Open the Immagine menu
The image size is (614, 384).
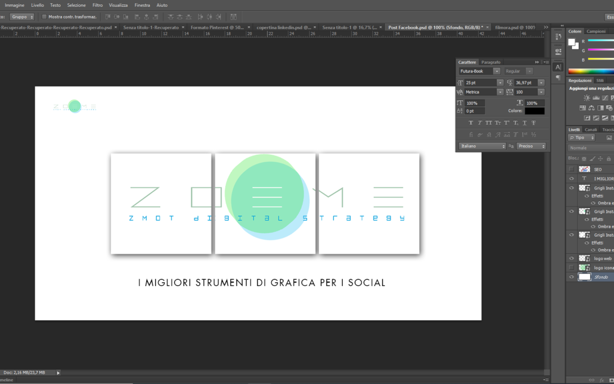click(x=14, y=5)
